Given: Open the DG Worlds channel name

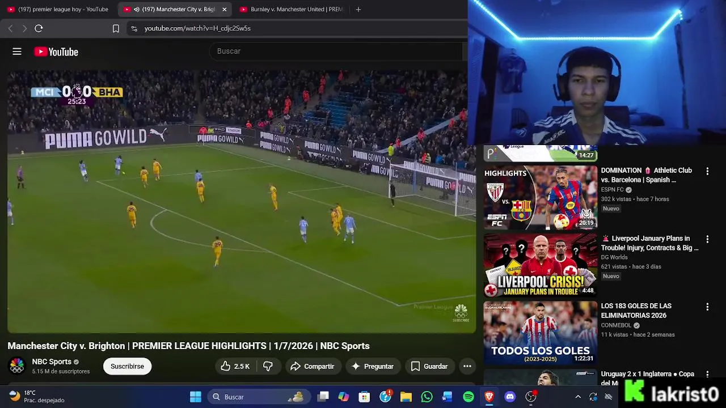Looking at the screenshot, I should tap(614, 257).
